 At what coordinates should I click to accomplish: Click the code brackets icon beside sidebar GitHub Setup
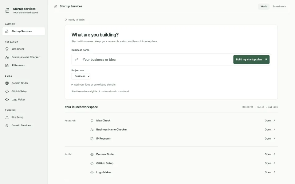[7, 91]
